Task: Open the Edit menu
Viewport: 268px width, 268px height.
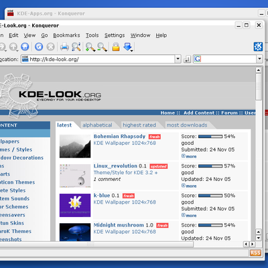Action: [13, 36]
